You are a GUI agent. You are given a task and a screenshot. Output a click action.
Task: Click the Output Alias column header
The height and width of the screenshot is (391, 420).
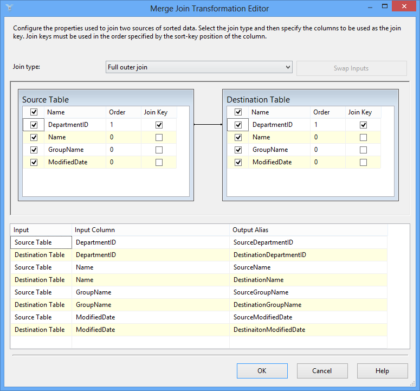[308, 230]
